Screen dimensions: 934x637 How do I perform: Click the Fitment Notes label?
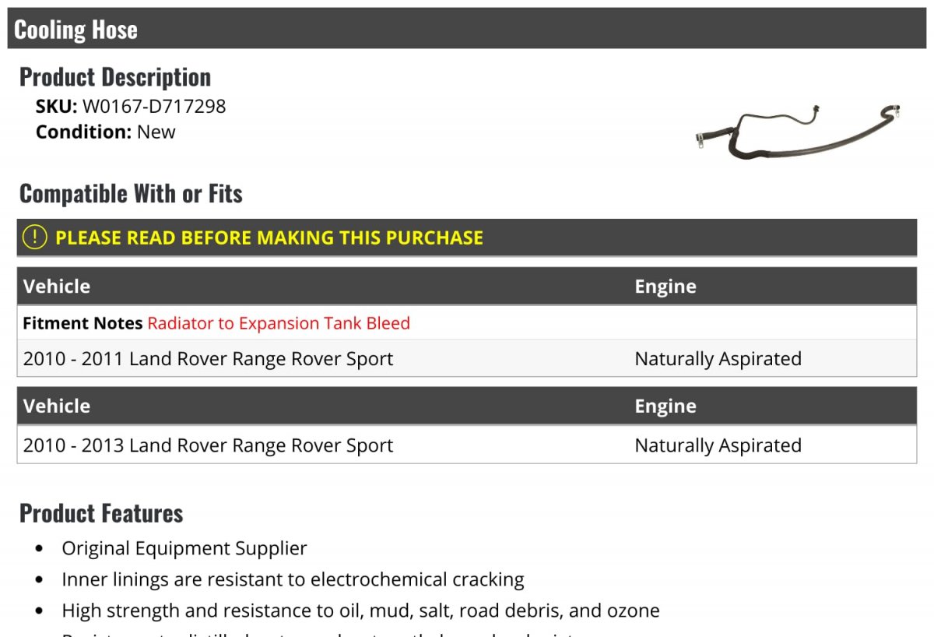pyautogui.click(x=83, y=323)
